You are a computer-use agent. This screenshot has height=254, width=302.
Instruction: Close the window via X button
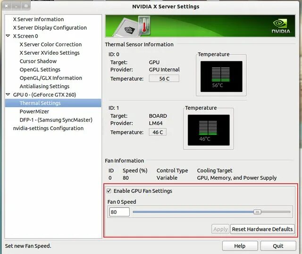(x=7, y=6)
